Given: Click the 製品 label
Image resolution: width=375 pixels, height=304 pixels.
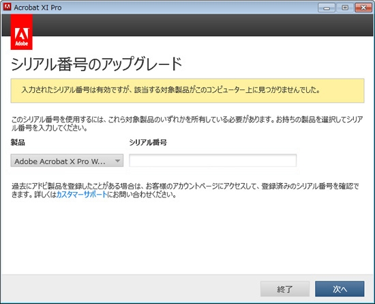Looking at the screenshot, I should point(18,142).
